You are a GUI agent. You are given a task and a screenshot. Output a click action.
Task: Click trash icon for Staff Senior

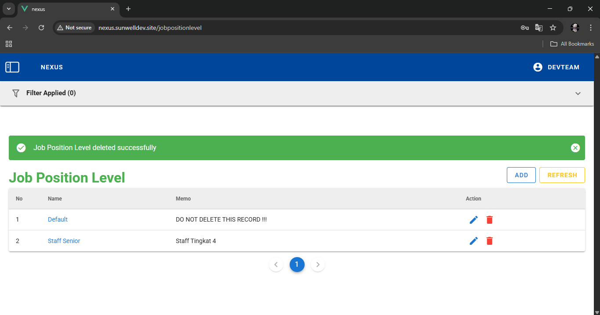coord(489,241)
